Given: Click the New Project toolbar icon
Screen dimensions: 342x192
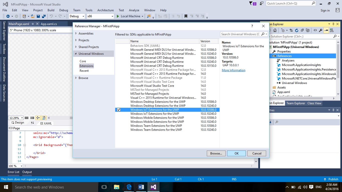Looking at the screenshot, I should 24,16.
